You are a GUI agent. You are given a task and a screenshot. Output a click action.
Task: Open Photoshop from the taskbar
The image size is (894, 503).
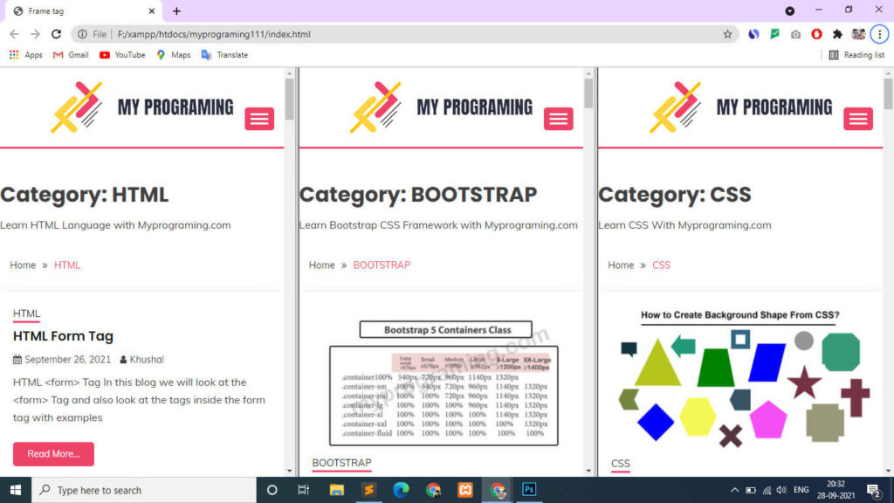tap(529, 490)
